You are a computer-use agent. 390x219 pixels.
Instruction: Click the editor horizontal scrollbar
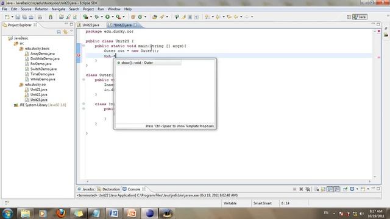click(229, 181)
